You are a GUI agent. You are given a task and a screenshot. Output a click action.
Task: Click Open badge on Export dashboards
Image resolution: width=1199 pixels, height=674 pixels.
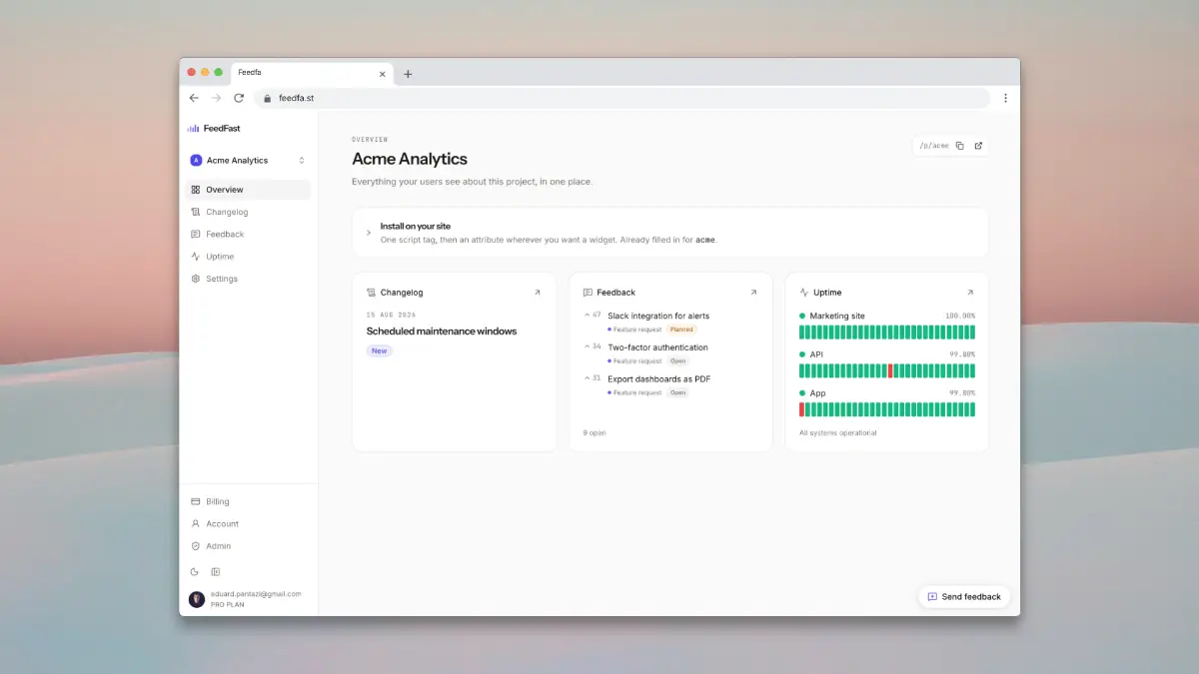click(677, 393)
